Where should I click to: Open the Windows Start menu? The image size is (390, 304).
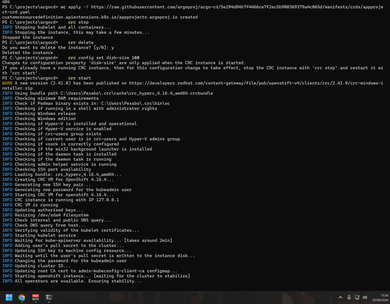point(9,297)
